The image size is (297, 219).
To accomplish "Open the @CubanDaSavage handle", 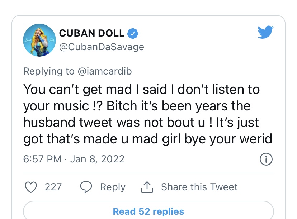I will coord(102,47).
